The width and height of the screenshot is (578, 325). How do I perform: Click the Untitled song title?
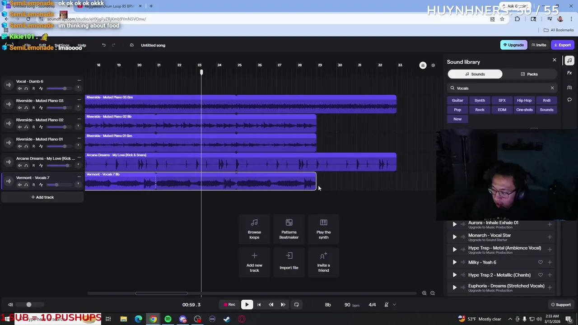point(153,45)
